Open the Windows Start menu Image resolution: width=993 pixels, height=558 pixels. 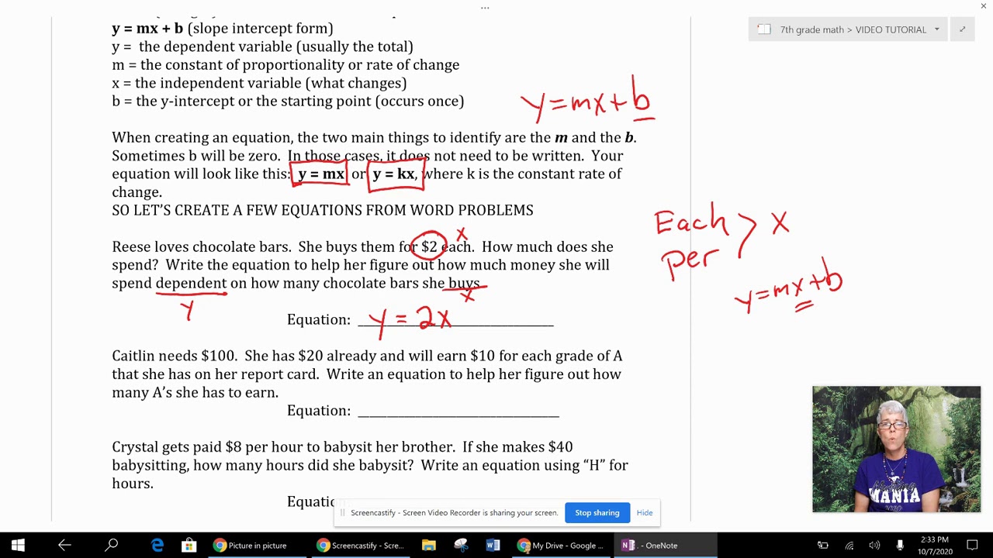coord(18,546)
